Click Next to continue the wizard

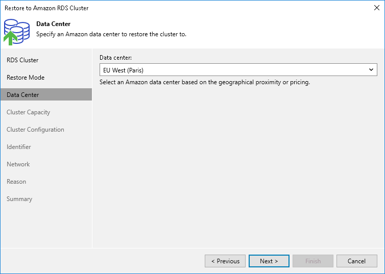pos(269,261)
